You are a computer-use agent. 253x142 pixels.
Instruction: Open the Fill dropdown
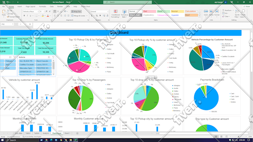(x=225, y=13)
